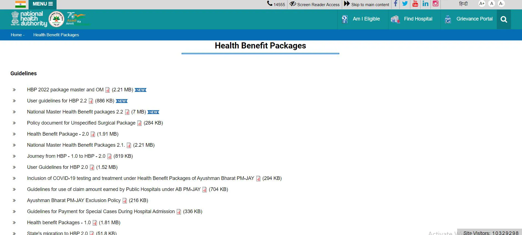Click PDF icon next to HBP 2022 package master
Viewport: 522px width, 235px height.
(x=108, y=90)
